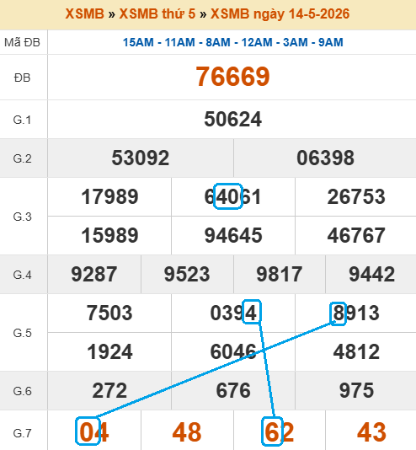Click the blue box highlighting 40 in 64061

pos(228,196)
